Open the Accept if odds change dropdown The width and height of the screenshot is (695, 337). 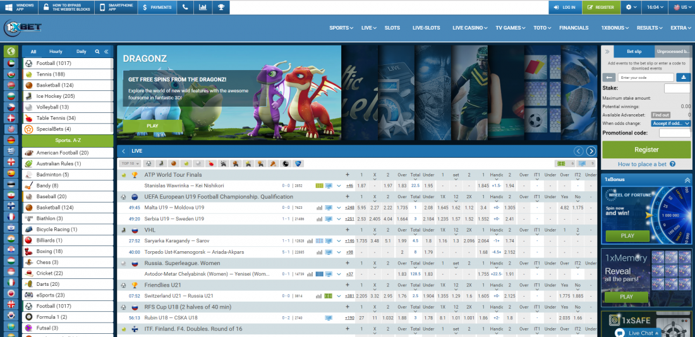point(670,123)
